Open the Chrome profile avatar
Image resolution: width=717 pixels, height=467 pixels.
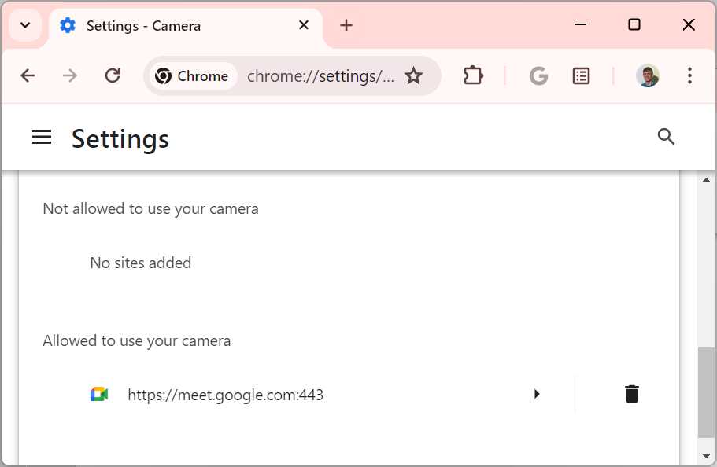[647, 75]
